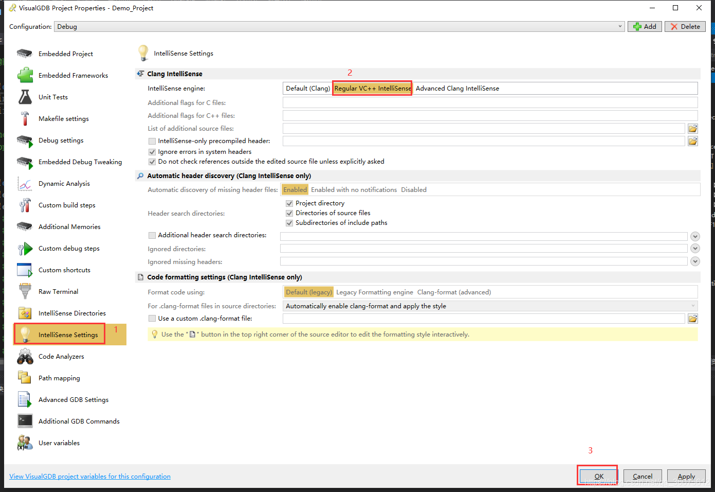Open clang-format files handling dropdown
715x492 pixels.
[x=490, y=306]
